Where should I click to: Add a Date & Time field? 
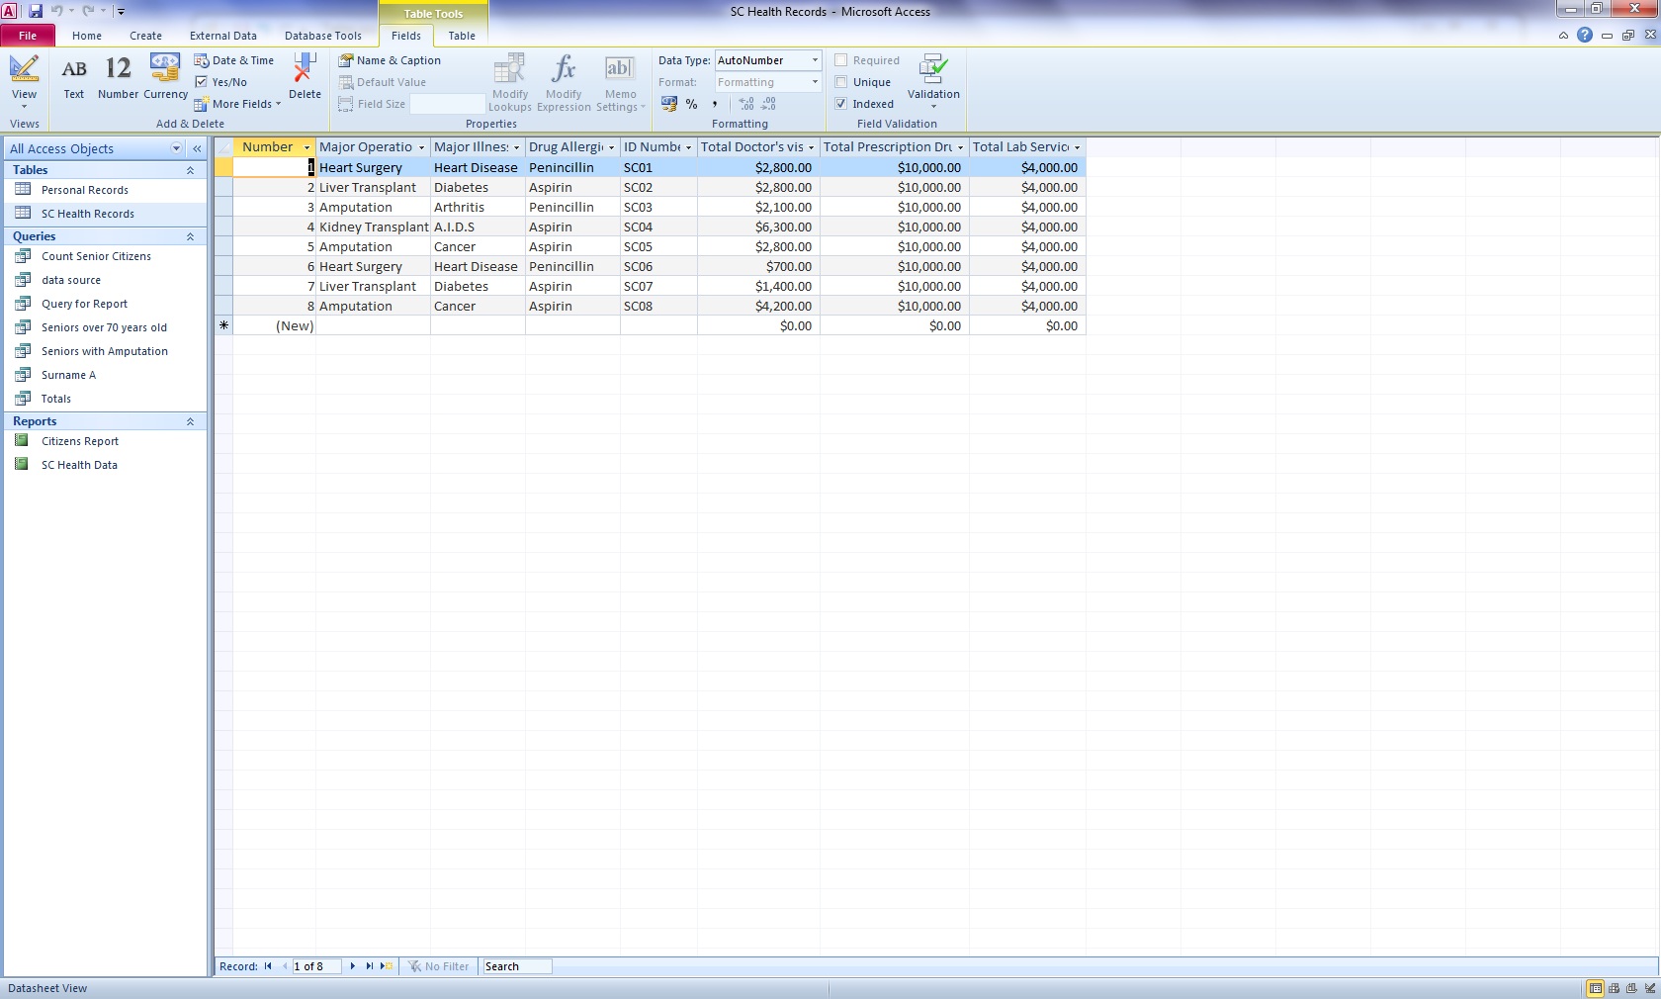[x=234, y=60]
